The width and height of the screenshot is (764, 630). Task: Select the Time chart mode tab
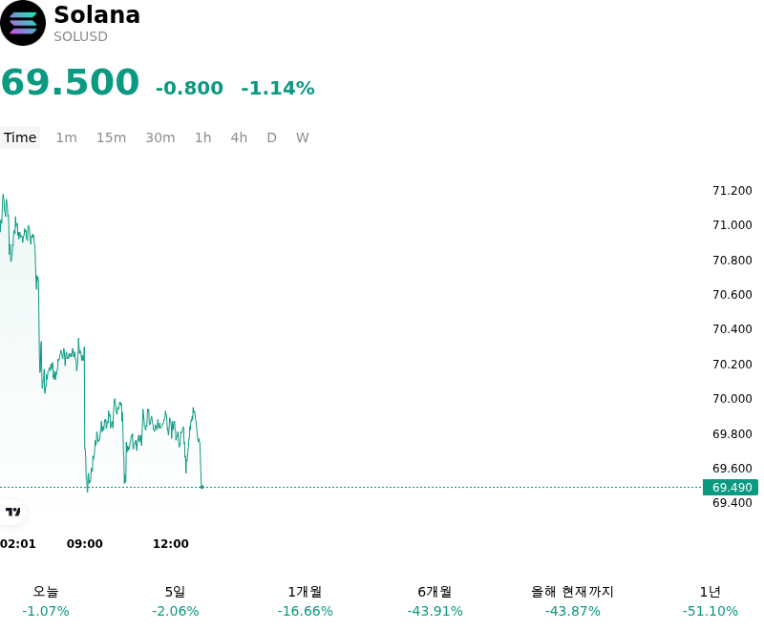(x=20, y=137)
